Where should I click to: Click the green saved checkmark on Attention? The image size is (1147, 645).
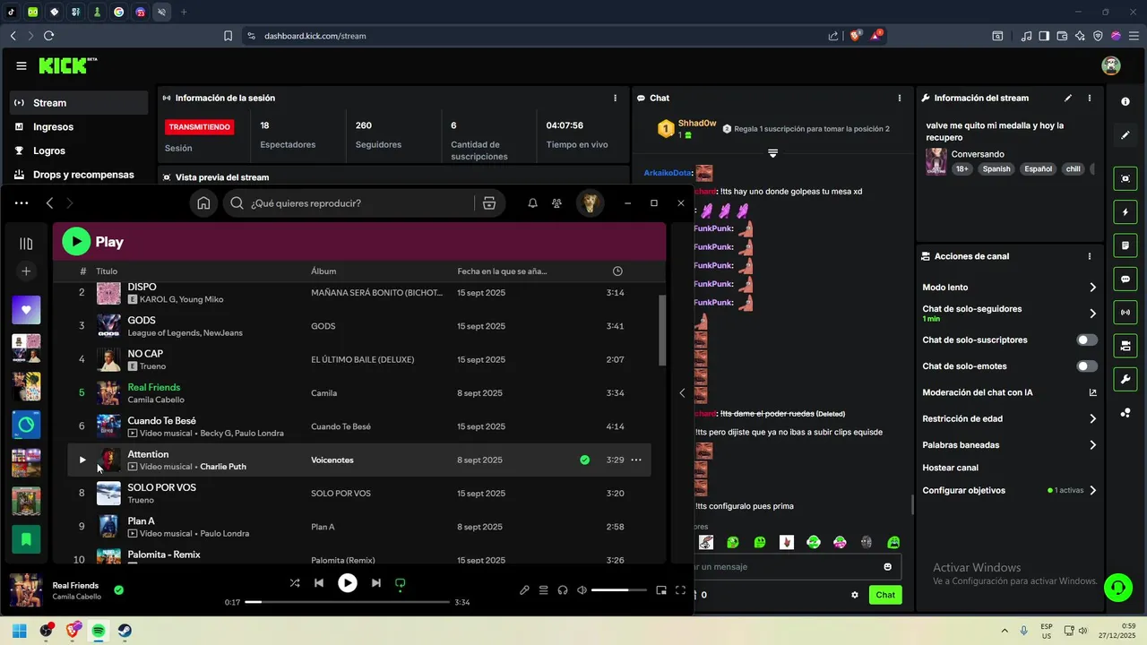(584, 460)
